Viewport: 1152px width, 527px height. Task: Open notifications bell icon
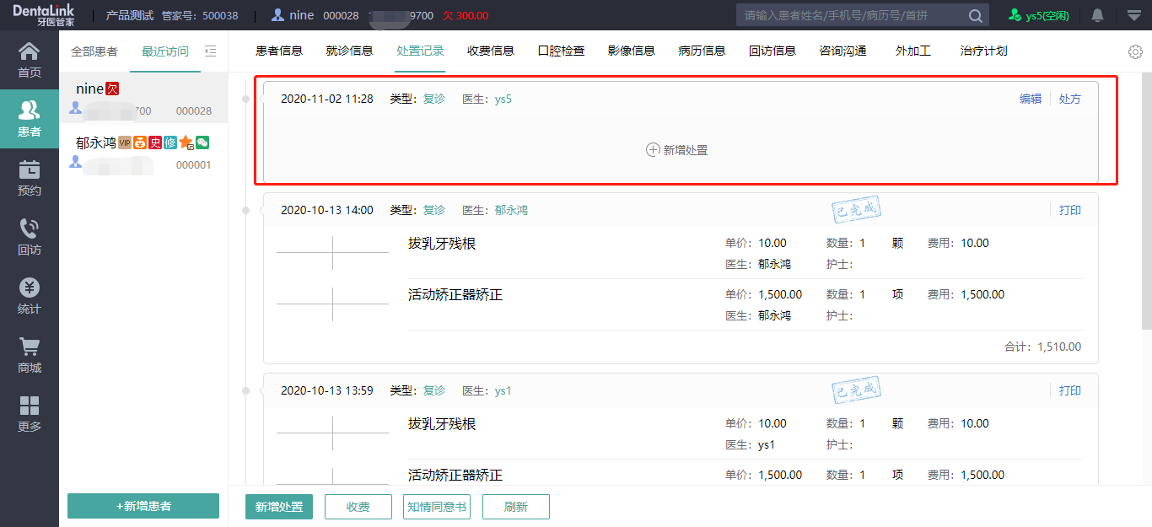pos(1097,15)
